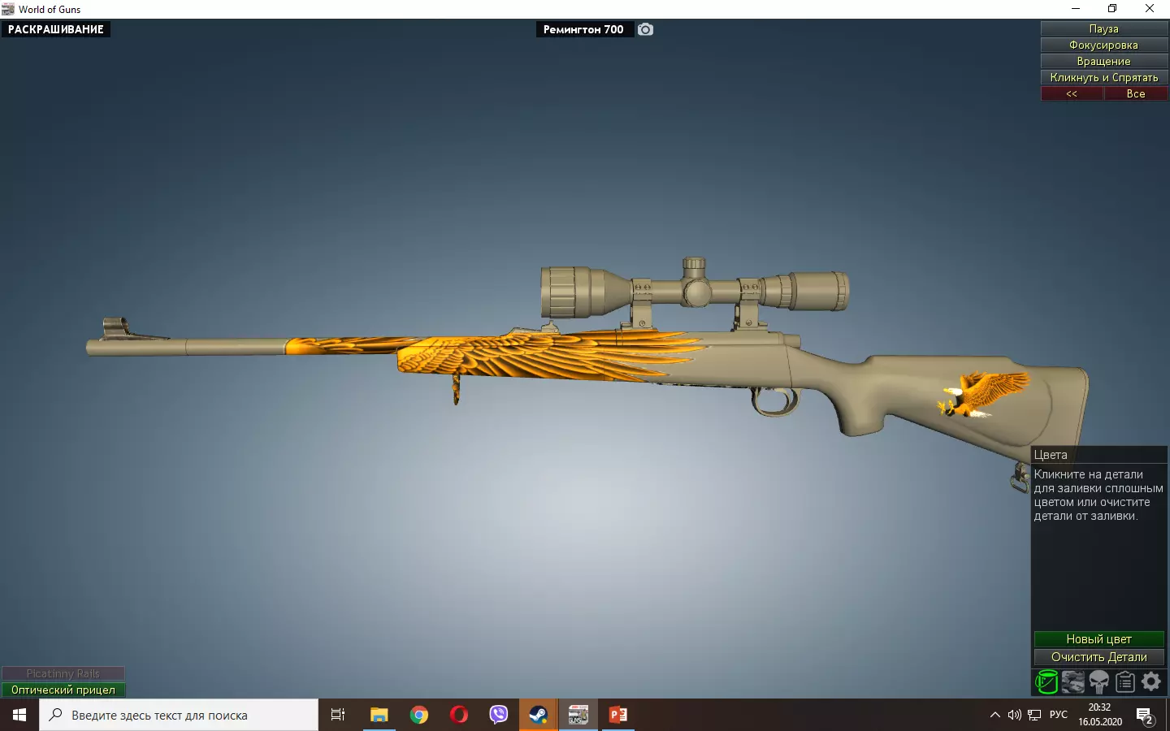Open network settings in system tray

click(1034, 715)
